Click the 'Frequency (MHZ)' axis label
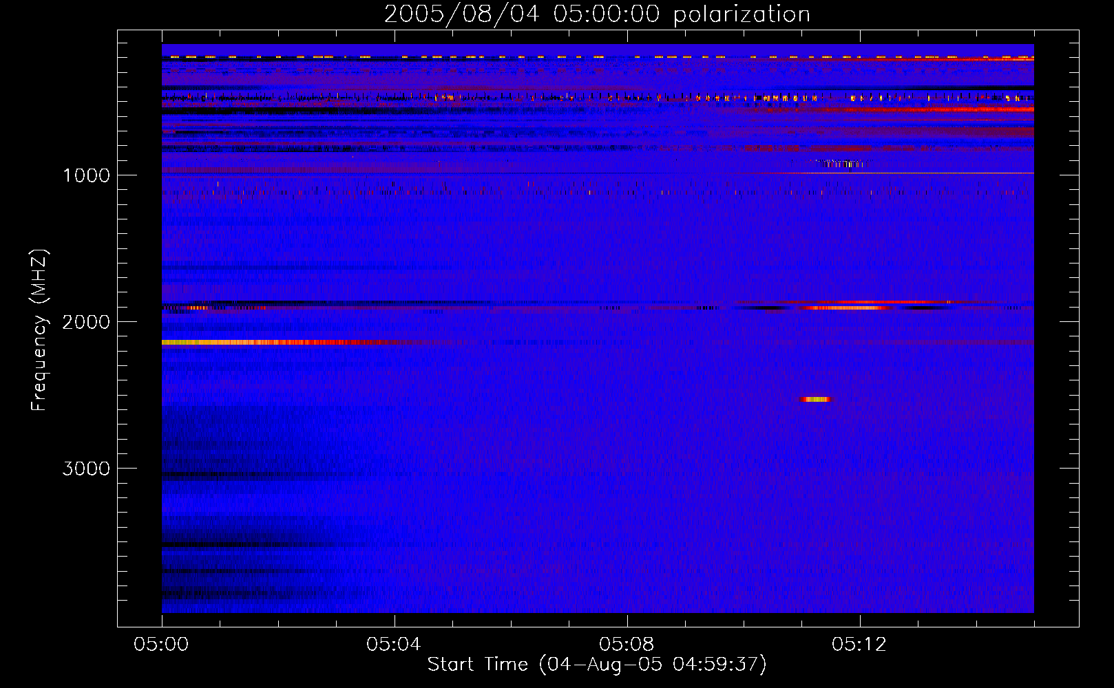This screenshot has height=688, width=1114. 39,330
